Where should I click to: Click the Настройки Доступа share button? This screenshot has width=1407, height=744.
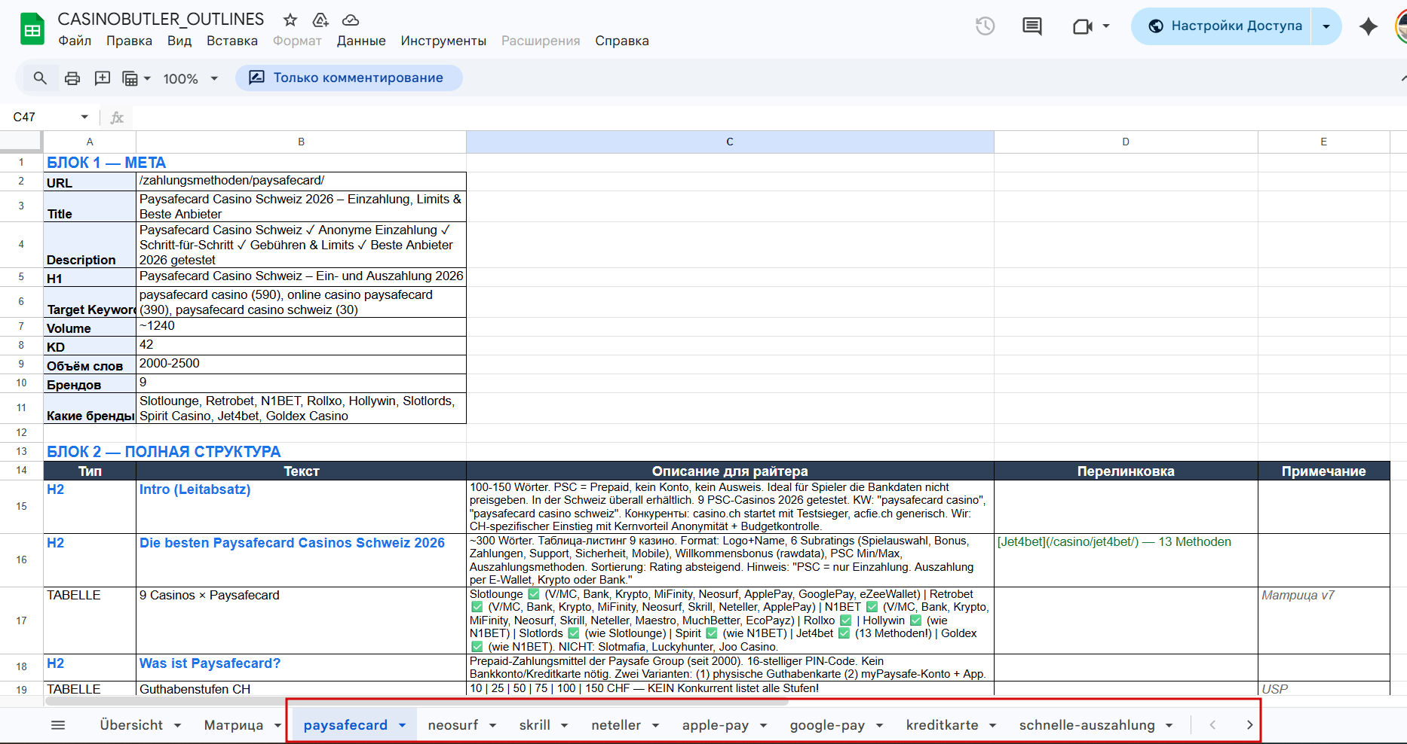pyautogui.click(x=1222, y=26)
